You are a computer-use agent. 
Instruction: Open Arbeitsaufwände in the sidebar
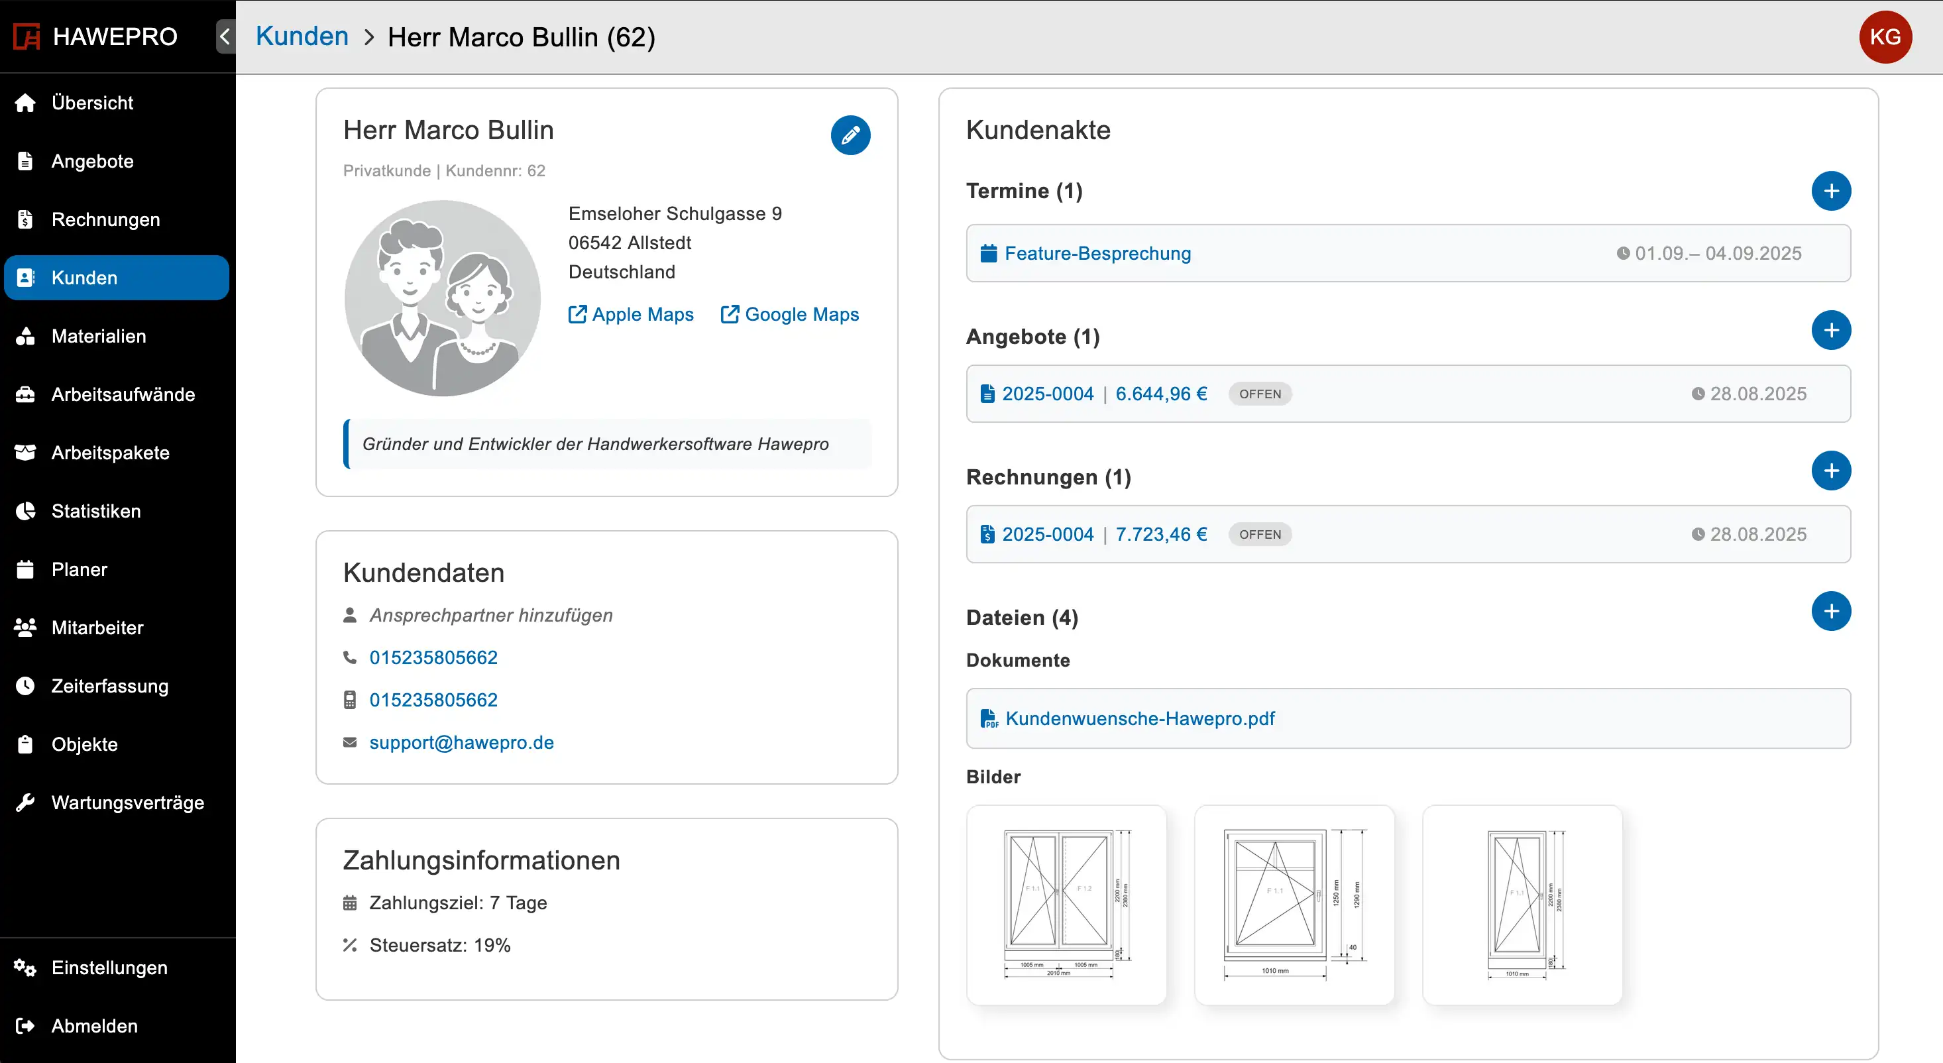pos(116,394)
